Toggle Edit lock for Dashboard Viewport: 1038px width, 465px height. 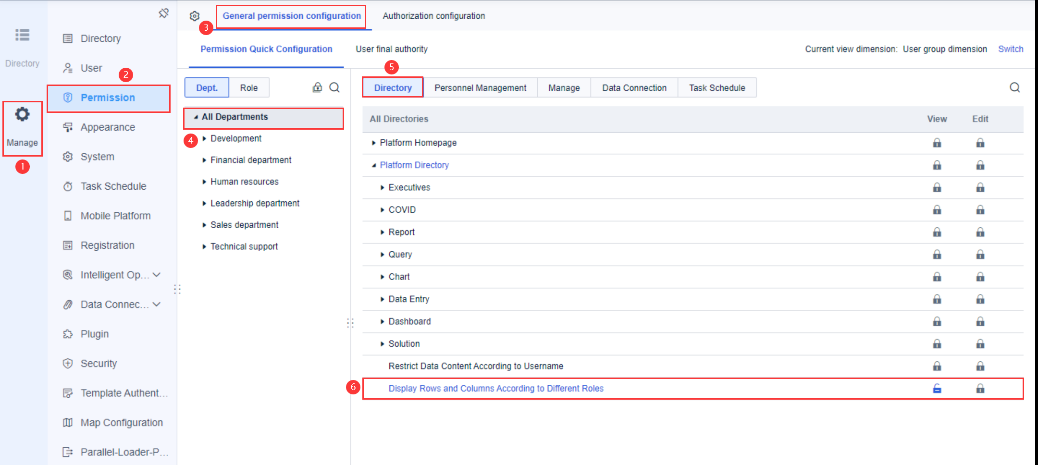pos(980,321)
